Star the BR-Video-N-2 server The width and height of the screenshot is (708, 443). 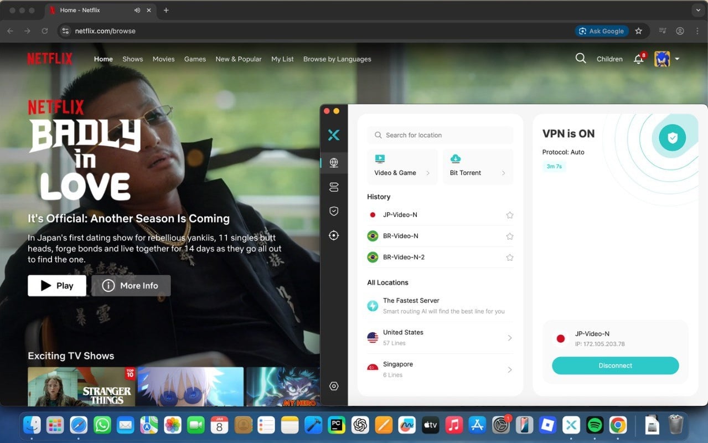510,257
